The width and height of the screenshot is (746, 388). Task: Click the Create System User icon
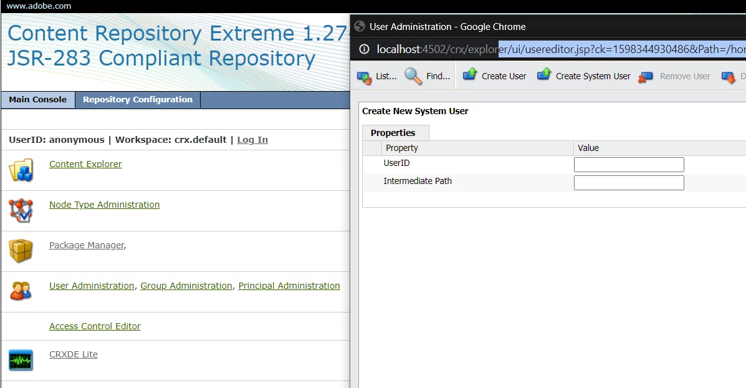click(544, 74)
